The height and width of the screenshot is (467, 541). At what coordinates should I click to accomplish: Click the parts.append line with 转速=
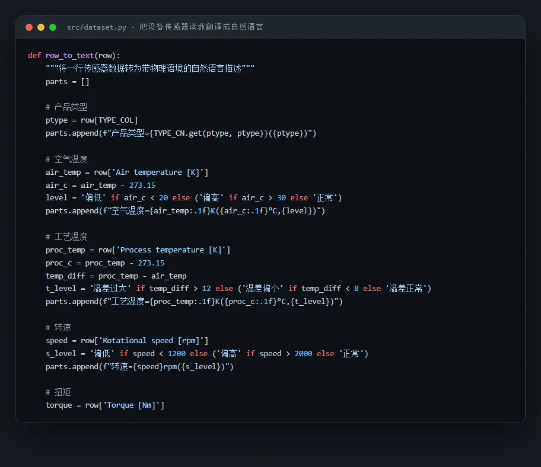139,367
